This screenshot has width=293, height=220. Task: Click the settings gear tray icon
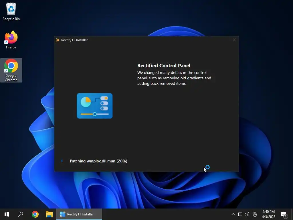[255, 214]
